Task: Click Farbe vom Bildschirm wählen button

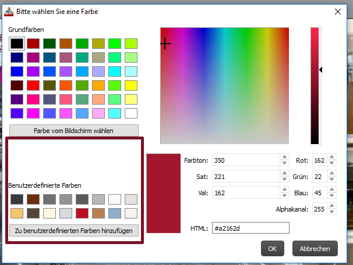Action: [74, 131]
